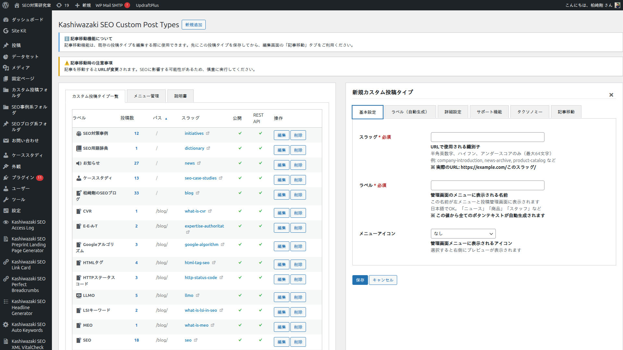Focus the スラッグ input field

(x=487, y=137)
